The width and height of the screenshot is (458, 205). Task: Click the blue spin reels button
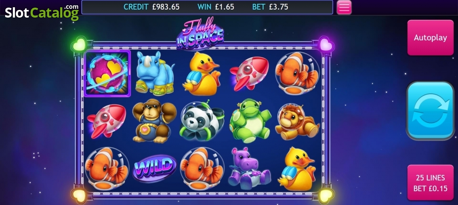tap(431, 110)
